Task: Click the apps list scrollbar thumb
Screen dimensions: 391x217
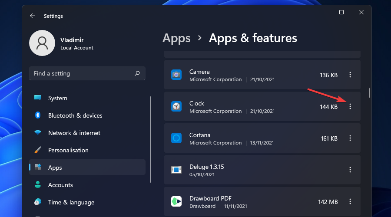Action: 370,93
